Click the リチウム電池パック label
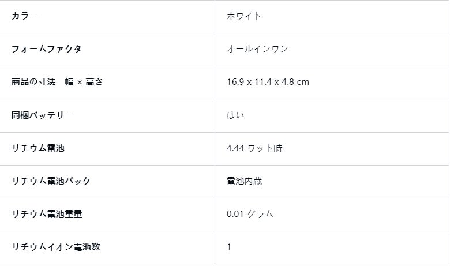Image resolution: width=450 pixels, height=266 pixels. 51,181
